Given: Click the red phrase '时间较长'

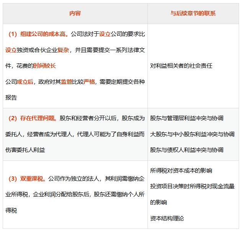Looking at the screenshot, I should pos(44,66).
